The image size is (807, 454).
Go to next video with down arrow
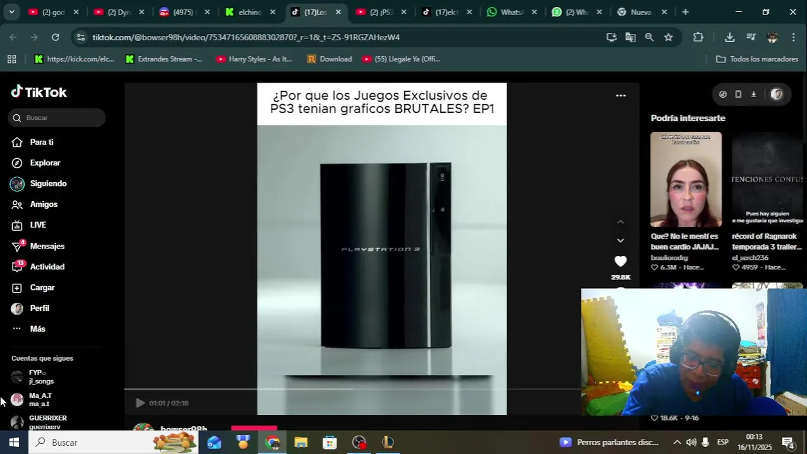[x=620, y=240]
